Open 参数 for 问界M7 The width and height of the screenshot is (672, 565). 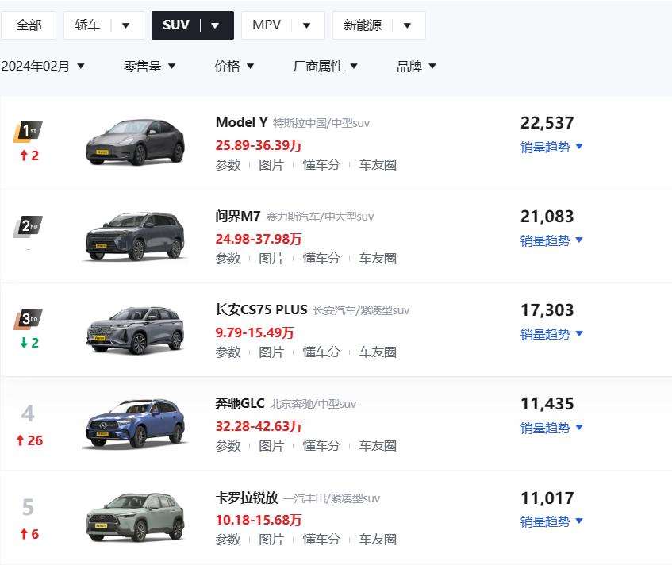(228, 259)
